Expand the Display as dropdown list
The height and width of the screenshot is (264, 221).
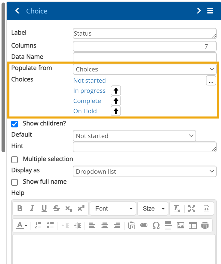(144, 171)
